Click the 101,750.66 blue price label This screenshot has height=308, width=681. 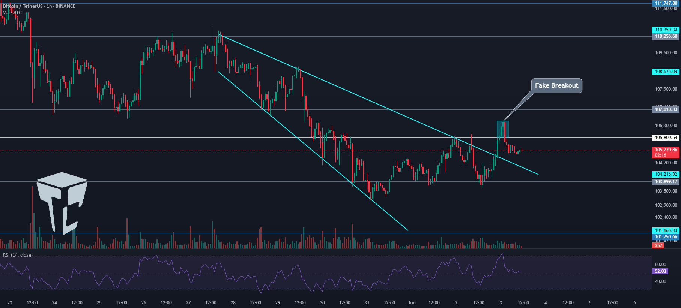tap(666, 237)
